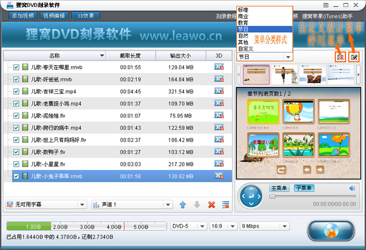
Task: Click the 3D icon for 儿歌-老鹰捉小鸡.mp4
Action: (219, 103)
